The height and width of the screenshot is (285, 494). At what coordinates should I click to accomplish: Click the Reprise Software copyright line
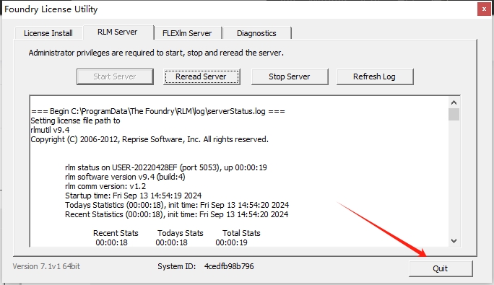pyautogui.click(x=149, y=139)
